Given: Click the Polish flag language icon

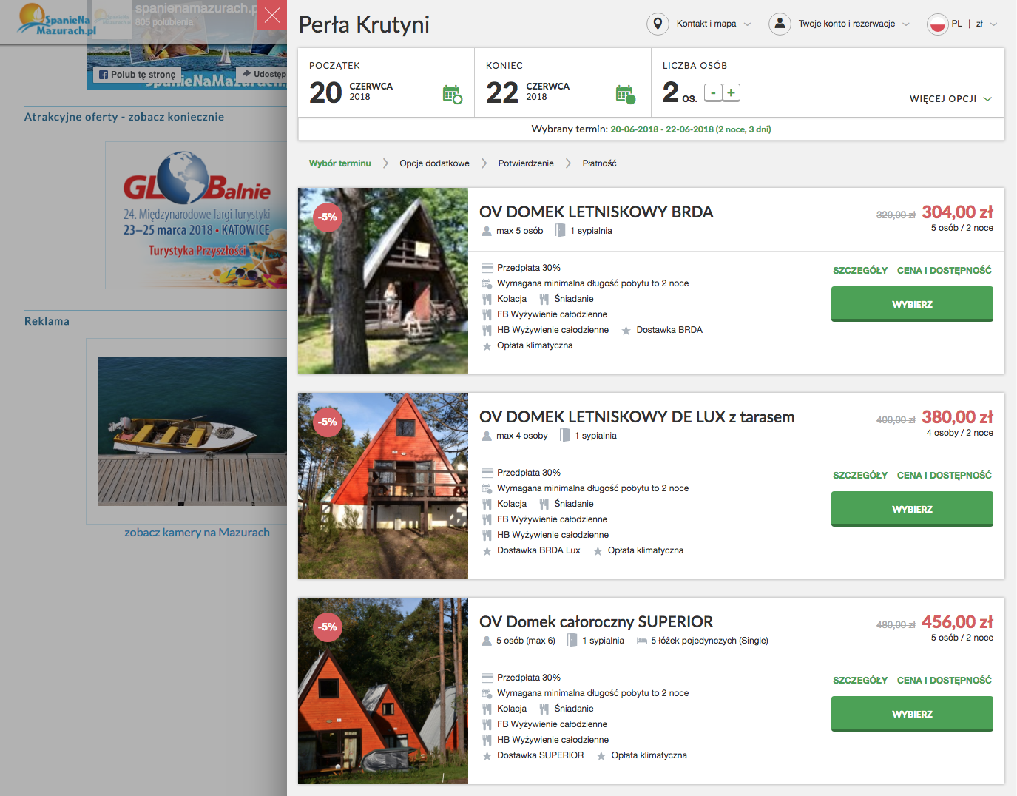Looking at the screenshot, I should click(938, 24).
